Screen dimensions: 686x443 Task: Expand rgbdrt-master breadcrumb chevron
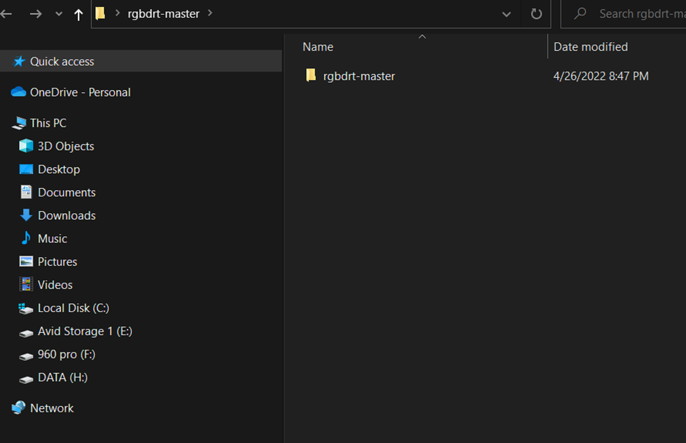(x=210, y=13)
